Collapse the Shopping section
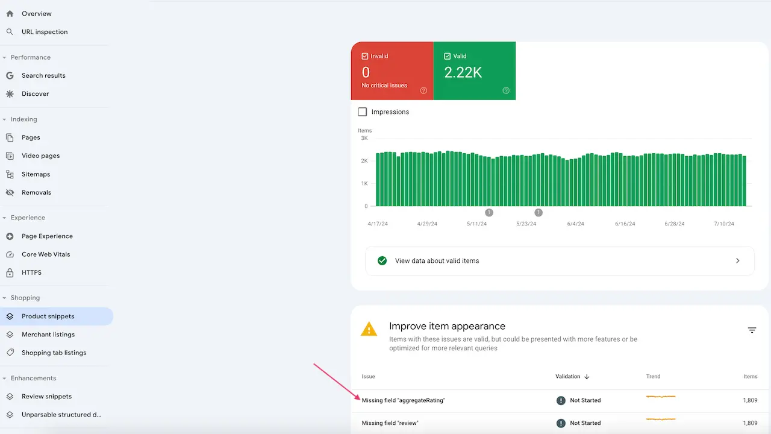 pyautogui.click(x=5, y=297)
